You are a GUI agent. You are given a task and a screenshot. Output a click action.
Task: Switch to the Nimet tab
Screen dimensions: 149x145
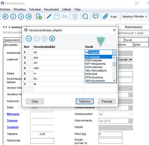coord(141,45)
